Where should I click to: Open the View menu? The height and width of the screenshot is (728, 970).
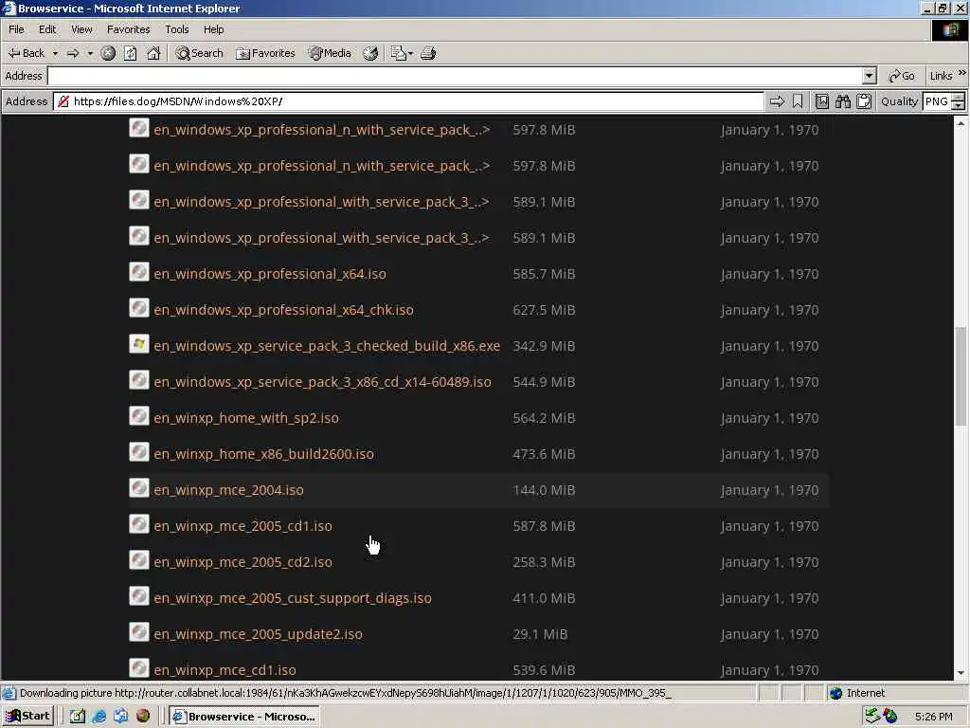(x=81, y=29)
